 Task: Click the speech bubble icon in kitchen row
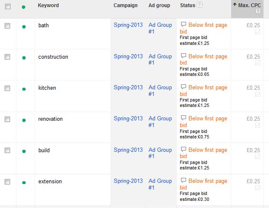(184, 87)
